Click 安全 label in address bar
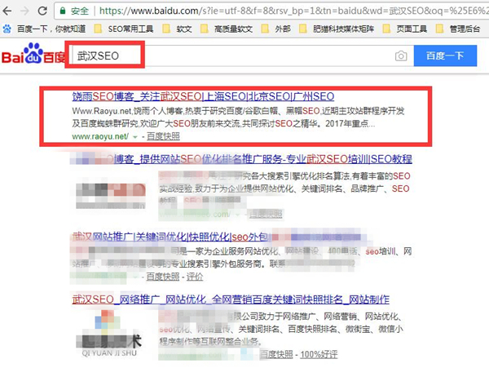489x368 pixels. 80,11
